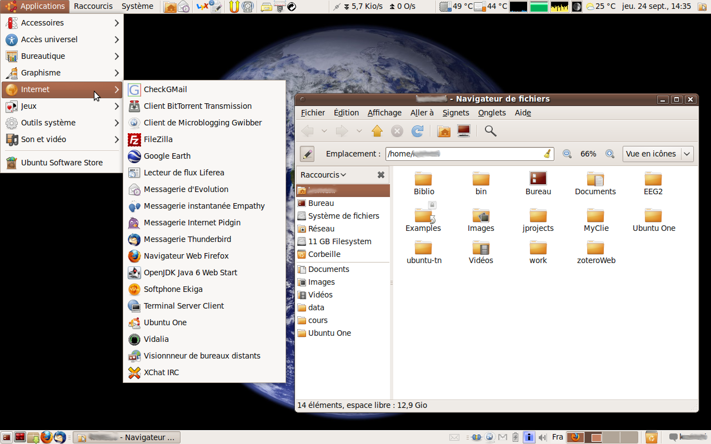Launch CheckGMail from Internet menu

[204, 89]
